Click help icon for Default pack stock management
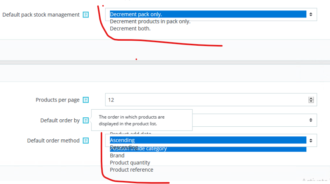The image size is (330, 184). pos(86,15)
